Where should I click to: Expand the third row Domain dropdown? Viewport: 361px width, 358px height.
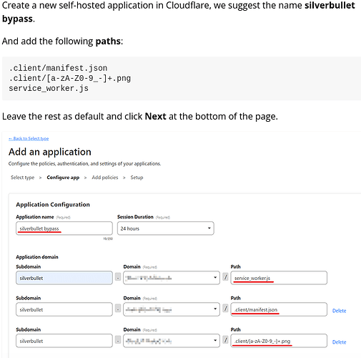click(172, 341)
